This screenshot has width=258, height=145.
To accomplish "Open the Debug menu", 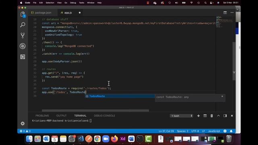I will 73,3.
